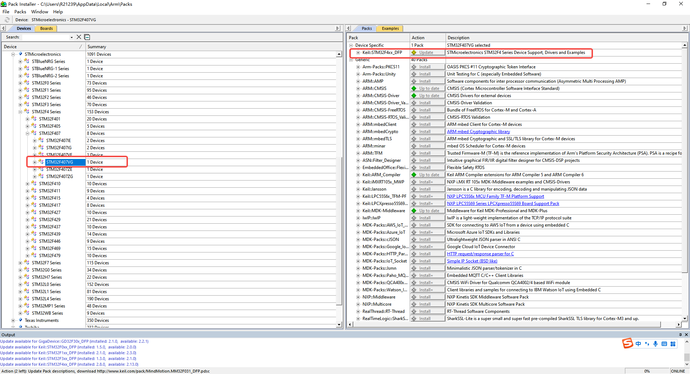The image size is (690, 374).
Task: Click the green status icon for Keil::ARM_Compiler
Action: (414, 175)
